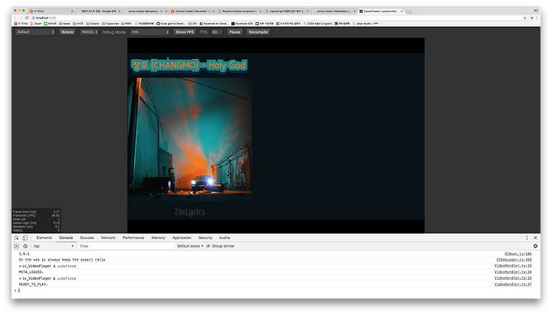This screenshot has height=315, width=552.
Task: Close the DevTools panel
Action: 535,238
